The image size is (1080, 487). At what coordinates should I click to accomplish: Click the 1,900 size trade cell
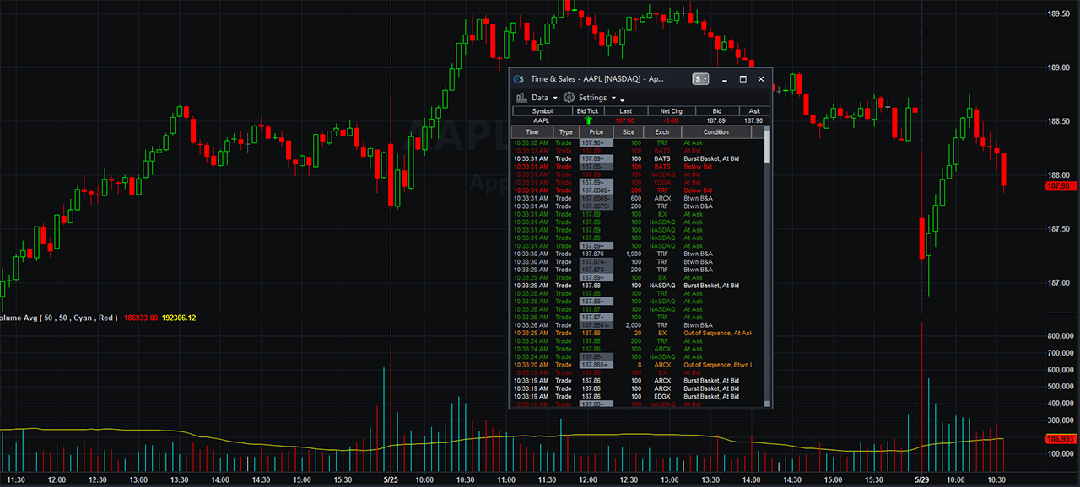click(x=633, y=254)
